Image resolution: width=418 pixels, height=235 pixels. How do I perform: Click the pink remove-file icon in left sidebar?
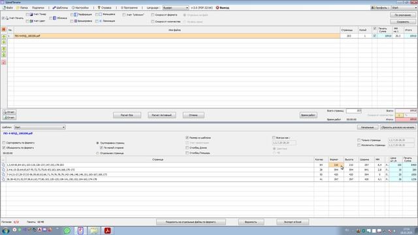tap(4, 63)
